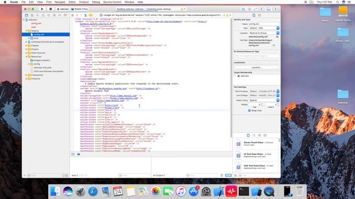This screenshot has width=355, height=199.
Task: Click the build warnings indicator in activity bar
Action: click(182, 9)
